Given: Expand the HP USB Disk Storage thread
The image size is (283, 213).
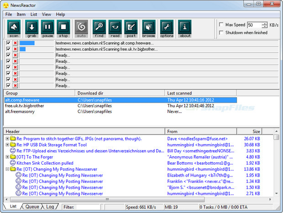Looking at the screenshot, I should [x=7, y=145].
